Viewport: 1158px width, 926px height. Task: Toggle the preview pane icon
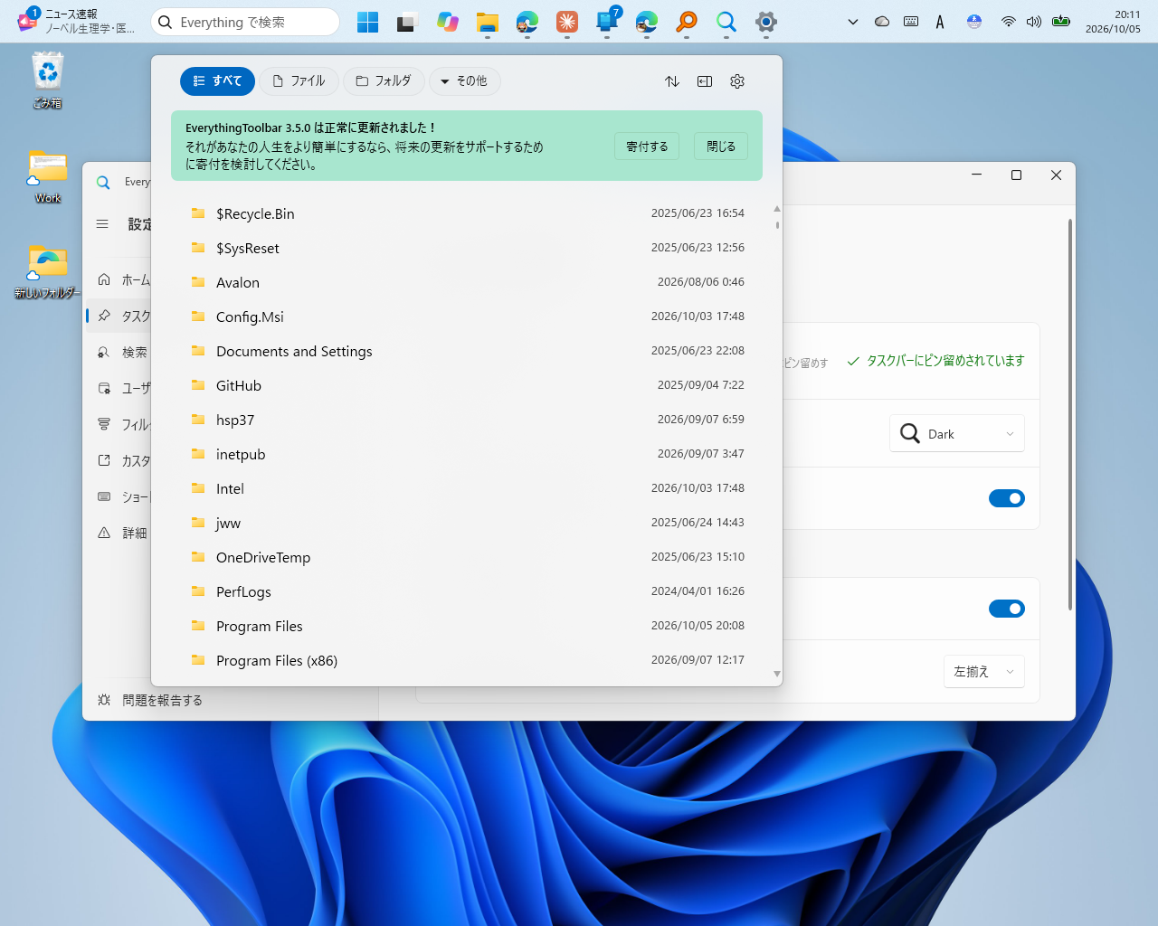[x=705, y=81]
